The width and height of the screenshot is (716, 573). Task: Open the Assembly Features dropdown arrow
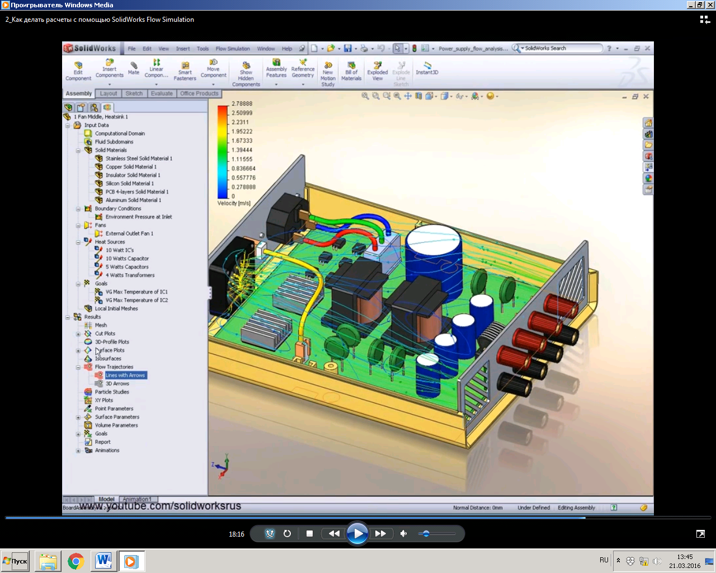276,84
